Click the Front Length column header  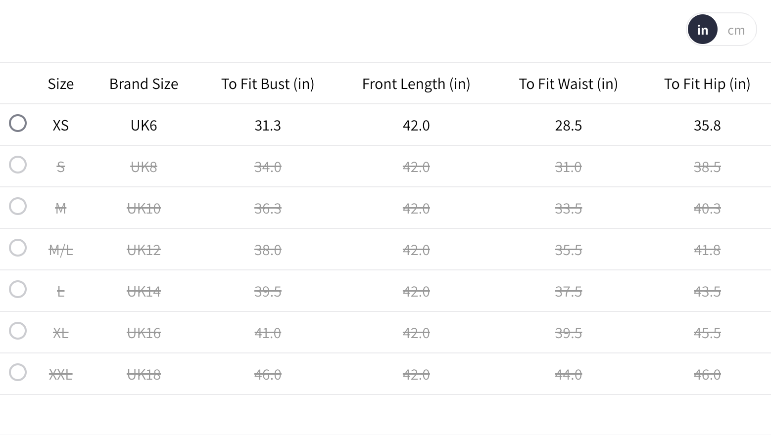tap(416, 84)
